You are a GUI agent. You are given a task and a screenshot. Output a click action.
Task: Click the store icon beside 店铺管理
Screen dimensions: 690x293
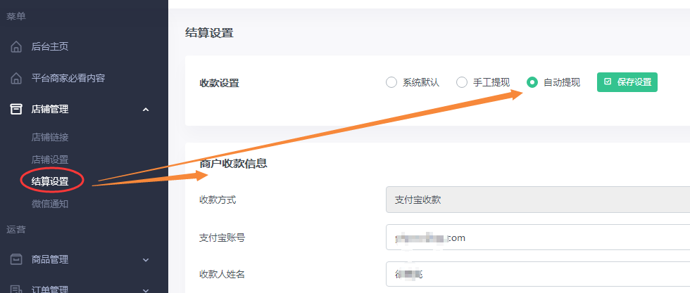click(16, 109)
